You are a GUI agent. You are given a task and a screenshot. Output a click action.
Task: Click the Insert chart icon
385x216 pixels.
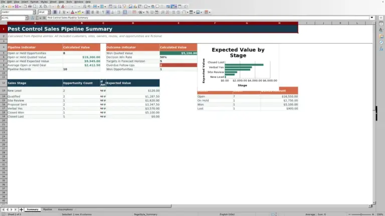(x=135, y=6)
